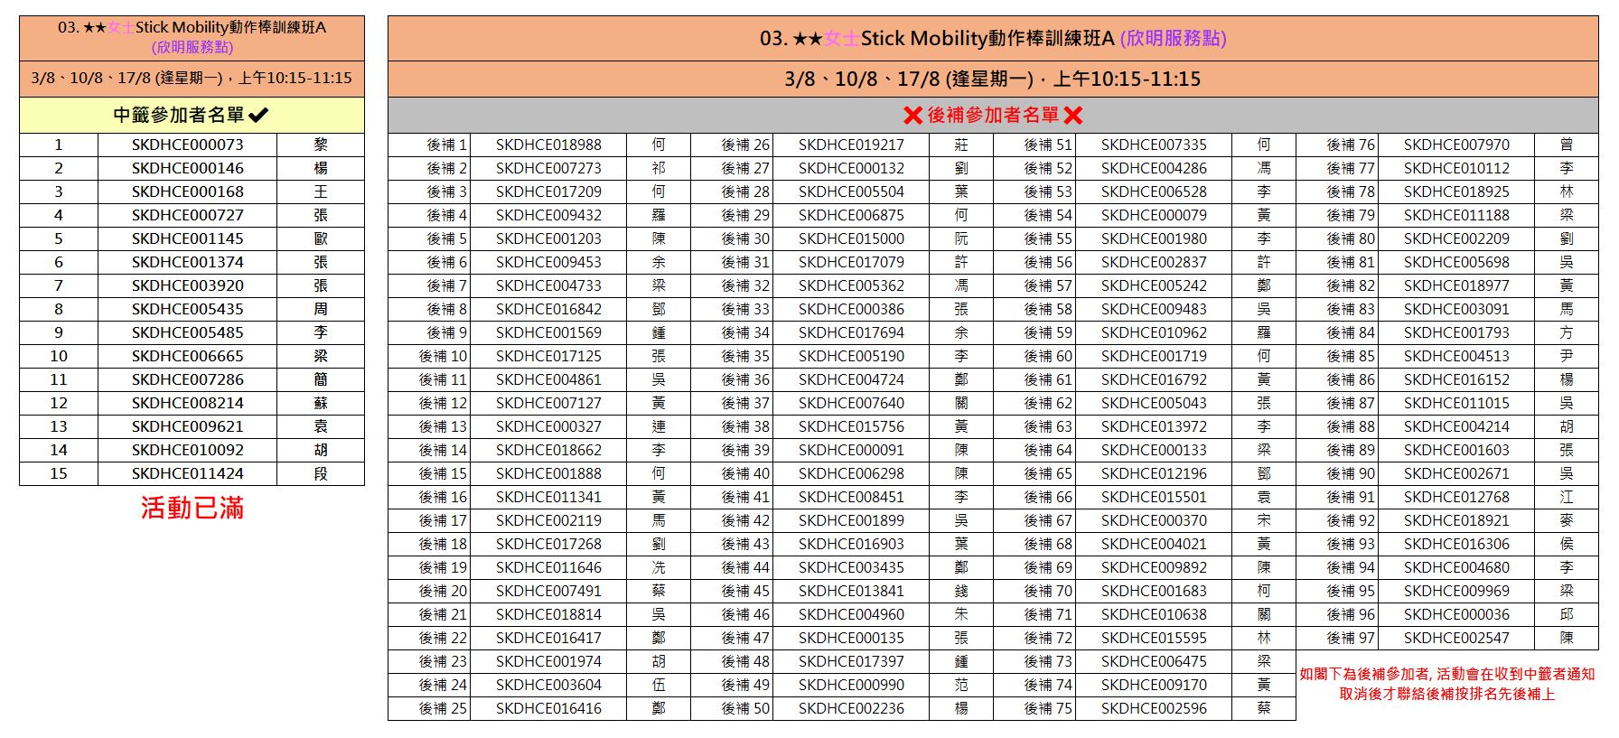
Task: Select waiting-list ID SKDHCE000386
Action: 851,309
